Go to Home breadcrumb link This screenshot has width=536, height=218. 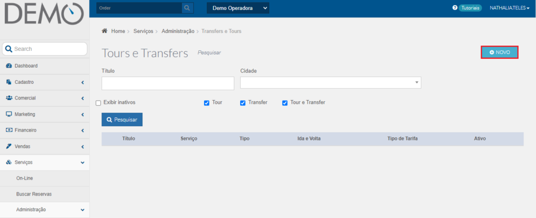pyautogui.click(x=118, y=31)
